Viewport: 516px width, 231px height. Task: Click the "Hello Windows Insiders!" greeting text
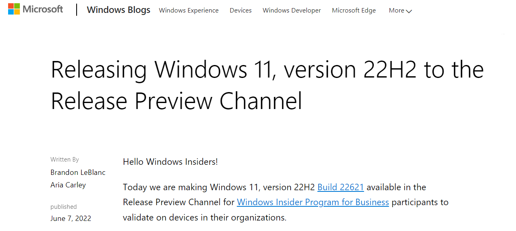(x=170, y=162)
